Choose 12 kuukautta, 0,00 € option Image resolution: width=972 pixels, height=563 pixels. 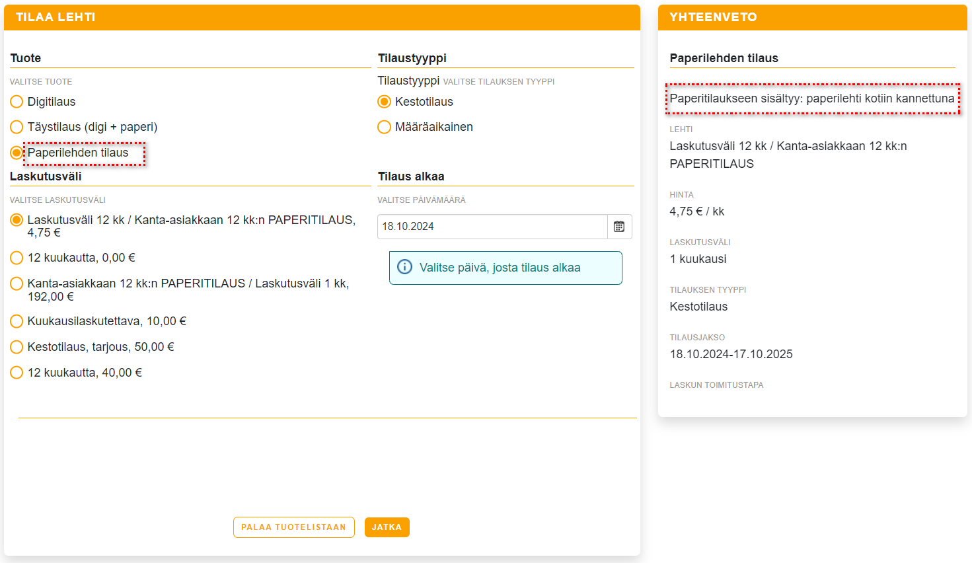coord(17,258)
